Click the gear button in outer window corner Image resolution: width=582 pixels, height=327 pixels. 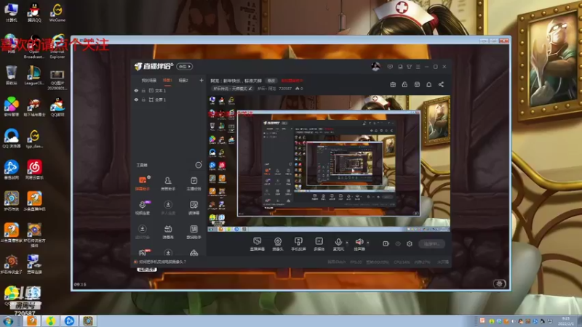[500, 283]
